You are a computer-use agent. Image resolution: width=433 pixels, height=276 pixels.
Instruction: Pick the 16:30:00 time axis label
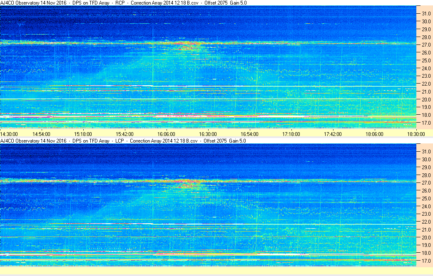208,134
